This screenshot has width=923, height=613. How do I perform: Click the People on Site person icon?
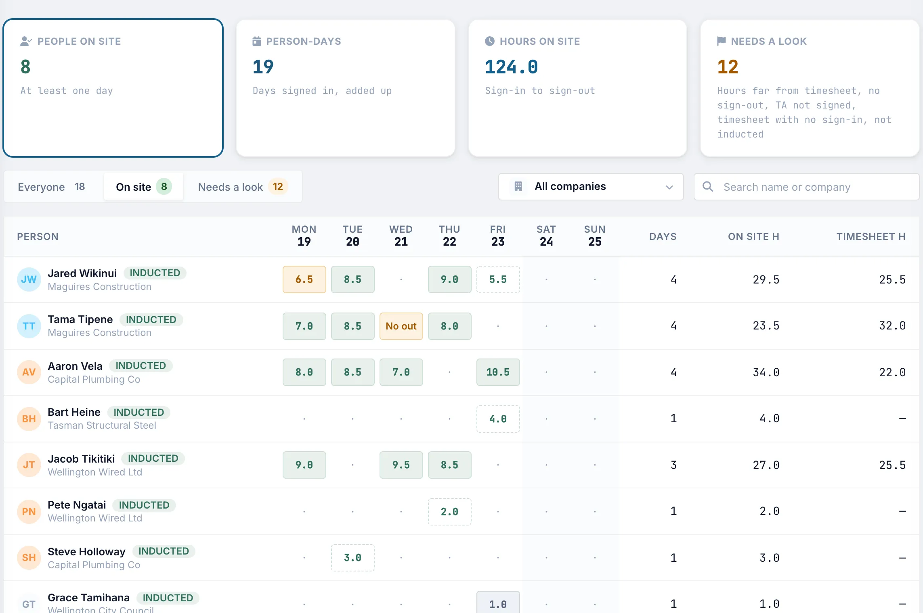click(26, 41)
